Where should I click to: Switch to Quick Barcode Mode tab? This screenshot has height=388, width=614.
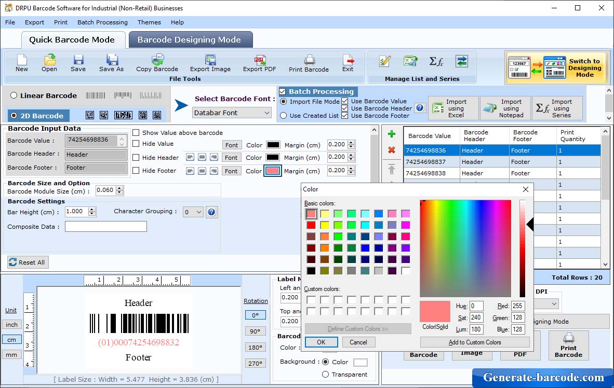(72, 39)
